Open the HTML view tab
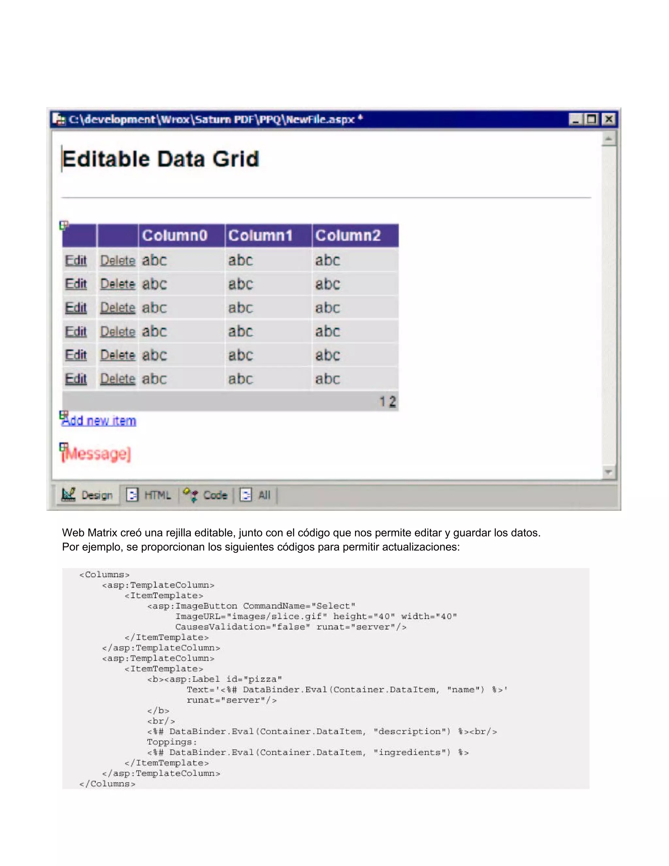This screenshot has height=866, width=669. (149, 495)
